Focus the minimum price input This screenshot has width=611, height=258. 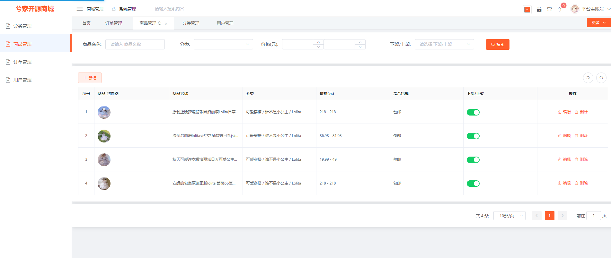297,44
